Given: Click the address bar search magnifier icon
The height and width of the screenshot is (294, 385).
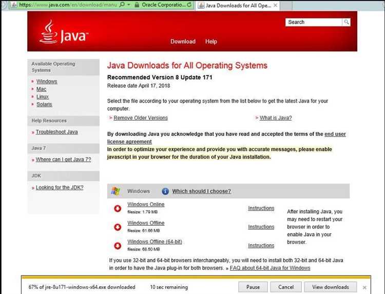Looking at the screenshot, I should pyautogui.click(x=121, y=5).
